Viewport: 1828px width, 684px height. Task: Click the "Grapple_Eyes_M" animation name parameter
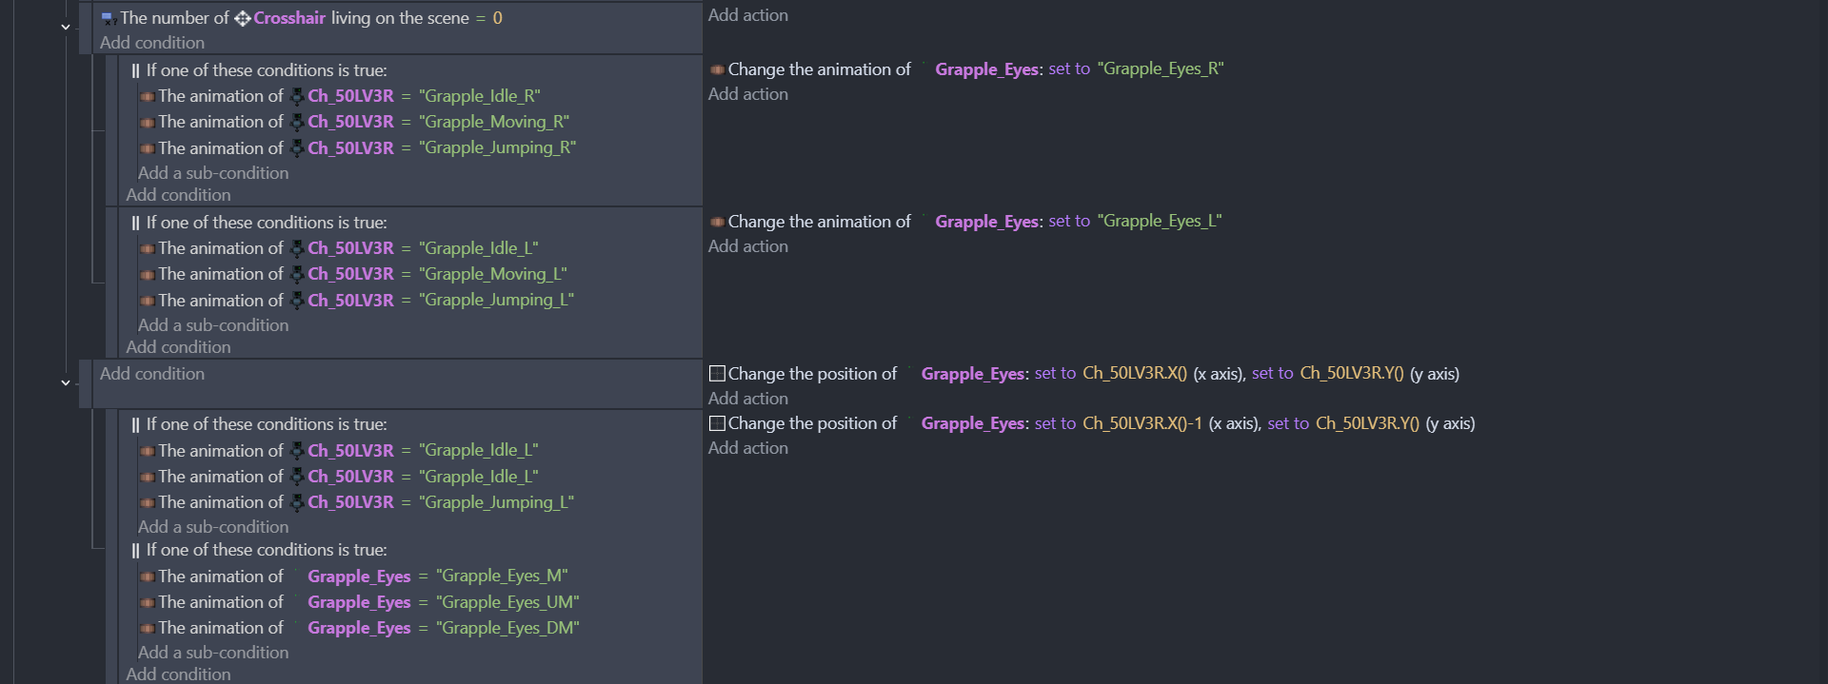click(x=502, y=577)
